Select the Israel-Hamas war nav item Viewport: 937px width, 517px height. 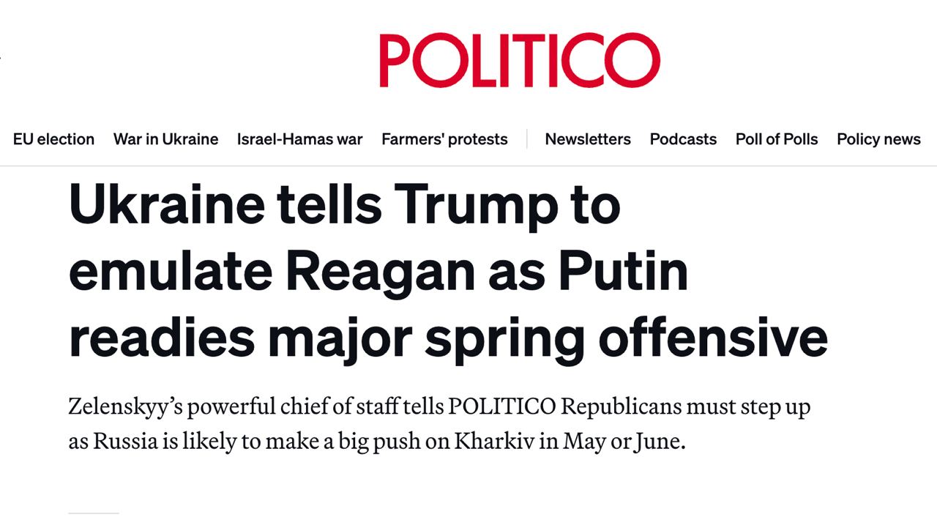pos(299,139)
